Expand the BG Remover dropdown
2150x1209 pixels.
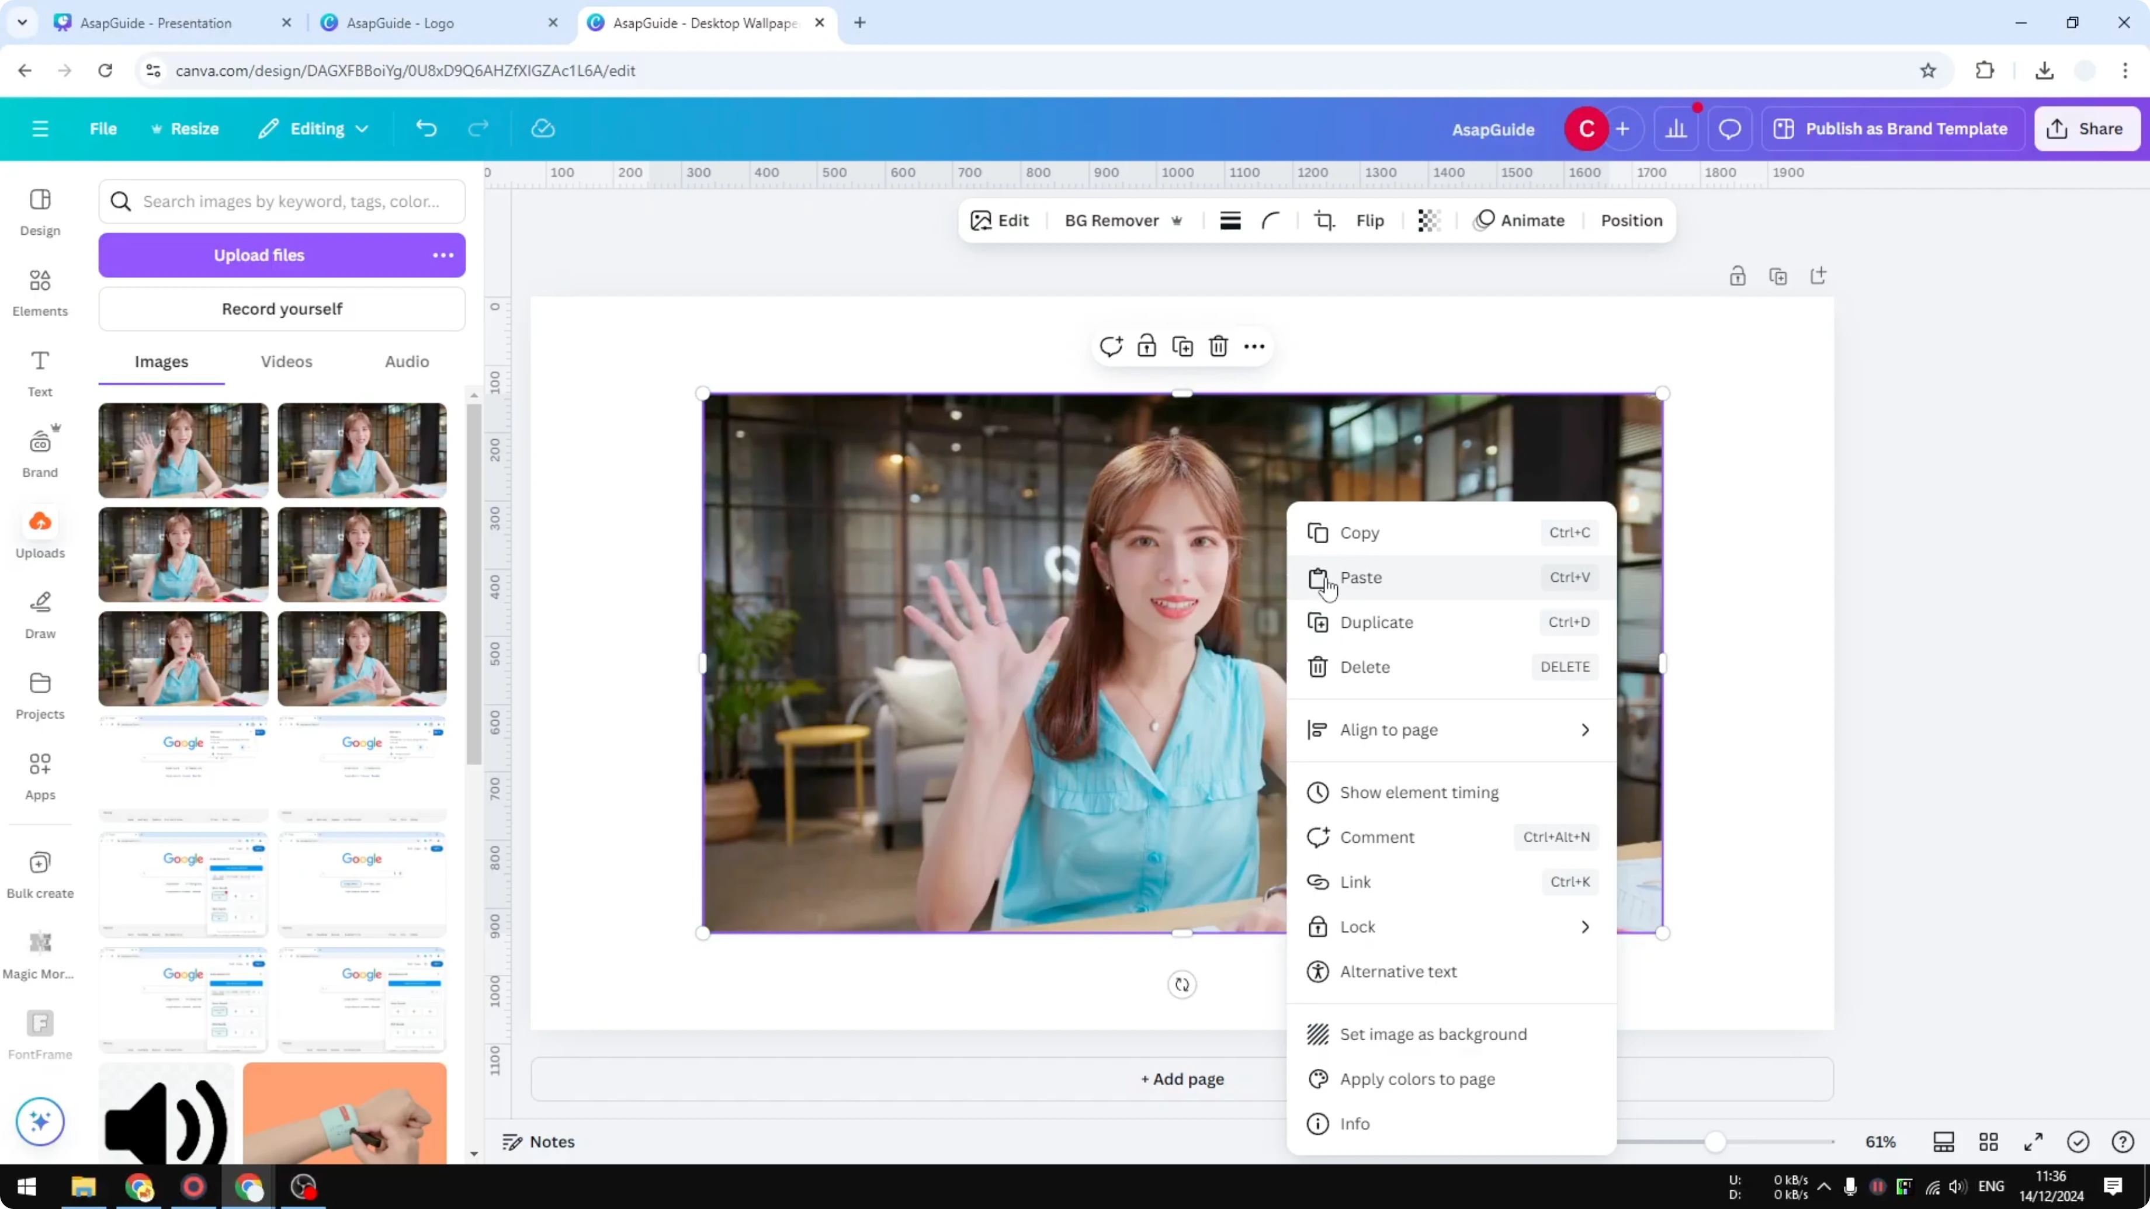tap(1177, 220)
